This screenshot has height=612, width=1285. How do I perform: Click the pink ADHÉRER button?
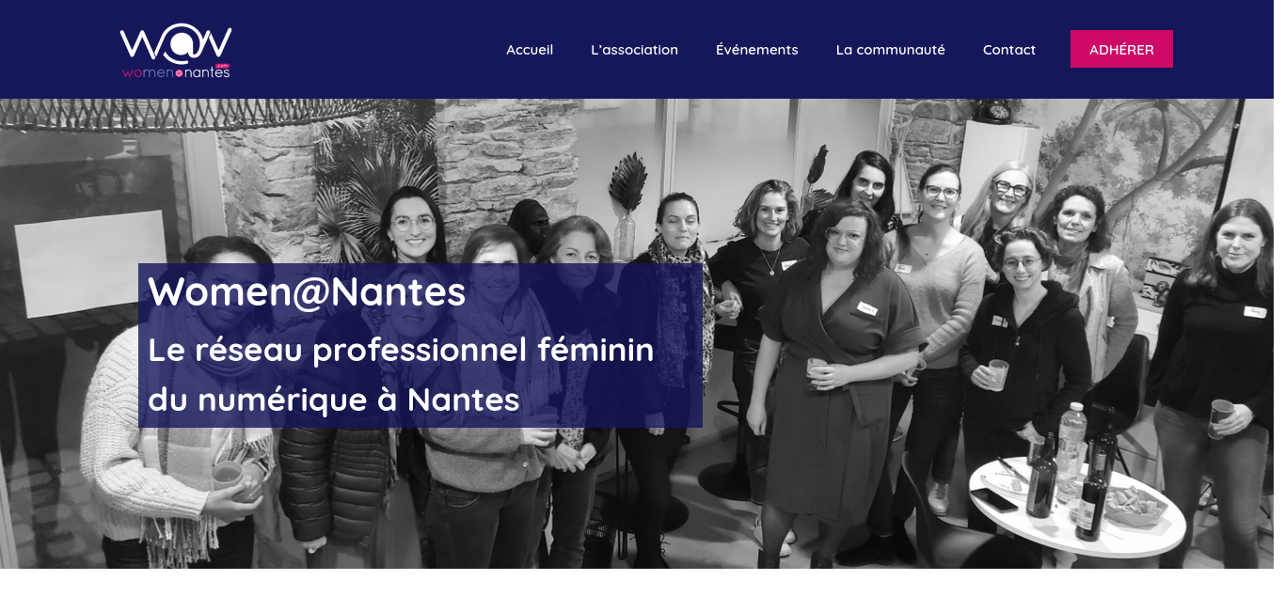pyautogui.click(x=1121, y=49)
